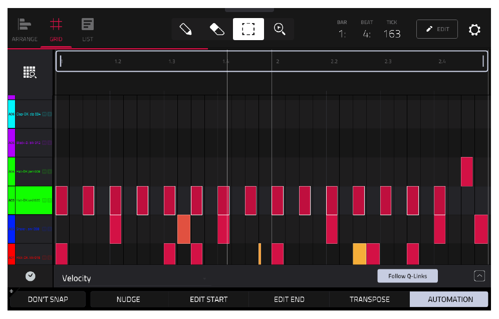The height and width of the screenshot is (319, 499).
Task: Select EDIT START mode
Action: [209, 299]
